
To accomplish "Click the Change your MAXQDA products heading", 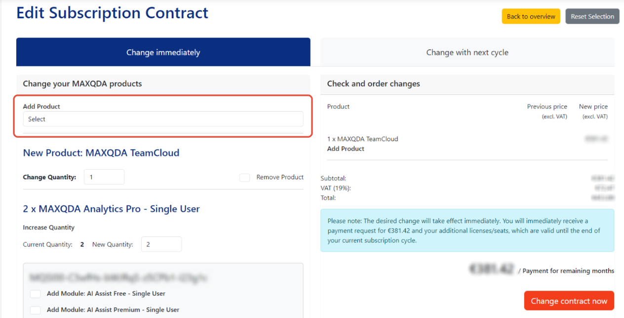I will 82,83.
